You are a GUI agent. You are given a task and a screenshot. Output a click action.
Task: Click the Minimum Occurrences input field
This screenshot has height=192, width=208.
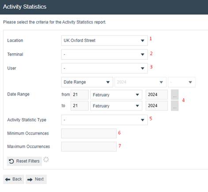point(89,134)
